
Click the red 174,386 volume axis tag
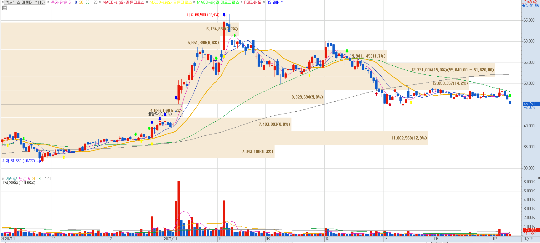531,230
